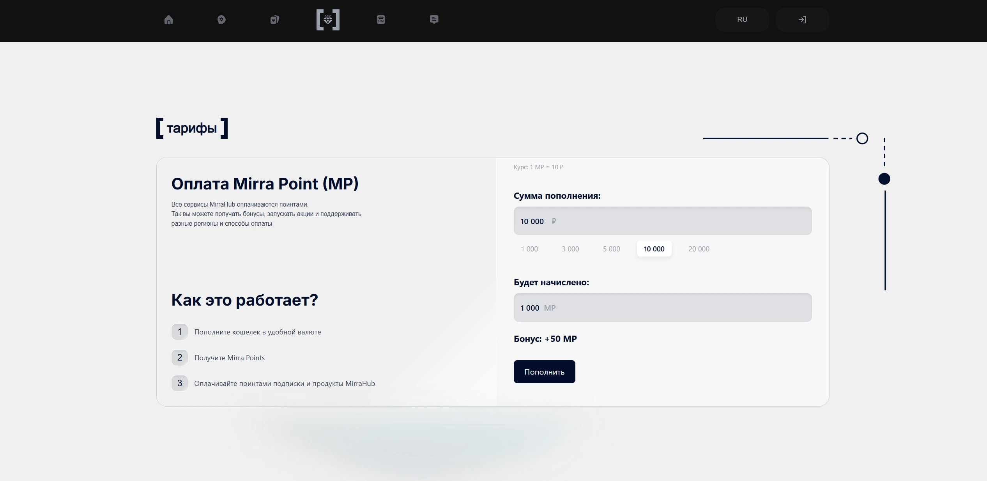Image resolution: width=987 pixels, height=481 pixels.
Task: Click the Как это работает? heading
Action: [x=245, y=300]
